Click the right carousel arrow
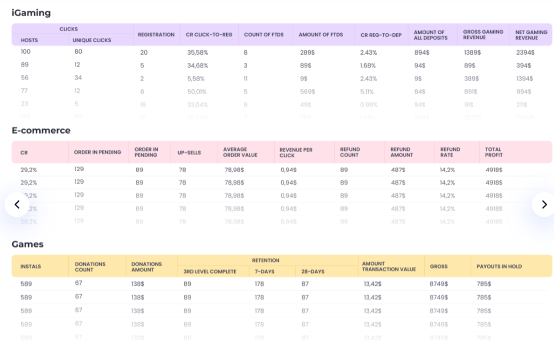 (x=544, y=204)
